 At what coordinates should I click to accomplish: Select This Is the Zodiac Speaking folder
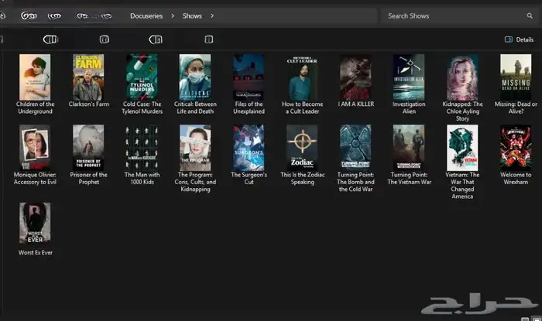(302, 155)
